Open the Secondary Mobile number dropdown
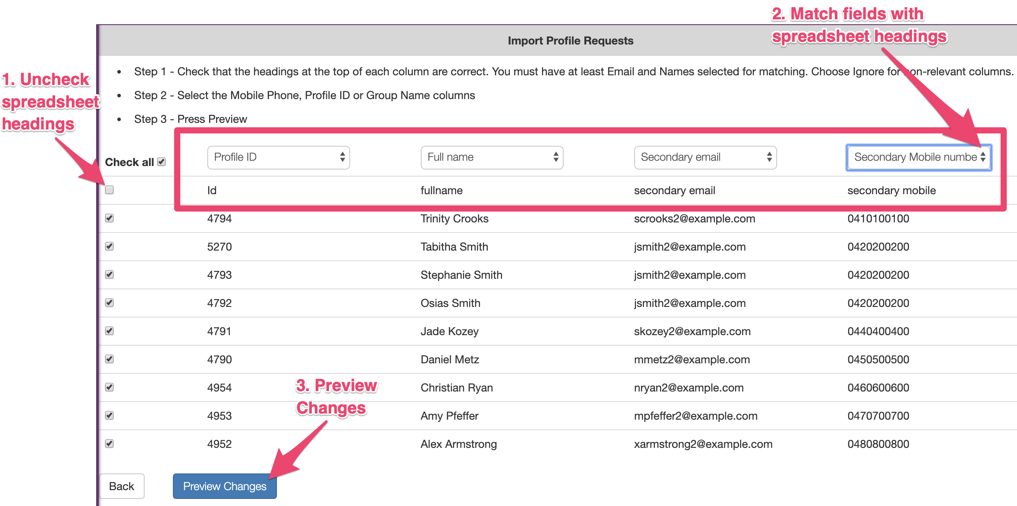 (x=919, y=157)
